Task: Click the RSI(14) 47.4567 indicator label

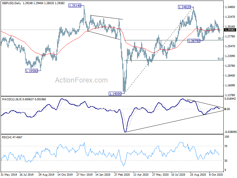Action: 12,137
